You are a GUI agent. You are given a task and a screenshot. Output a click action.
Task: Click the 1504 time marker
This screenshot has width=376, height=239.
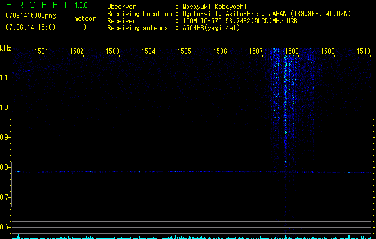149,51
